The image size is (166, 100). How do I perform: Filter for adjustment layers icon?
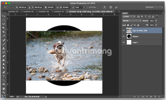[x=142, y=17]
